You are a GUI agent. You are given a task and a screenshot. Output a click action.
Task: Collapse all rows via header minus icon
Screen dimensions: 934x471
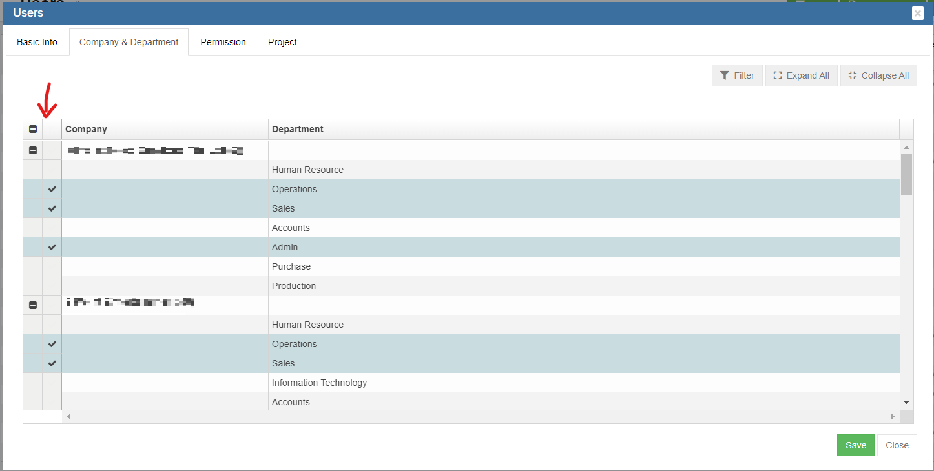33,129
